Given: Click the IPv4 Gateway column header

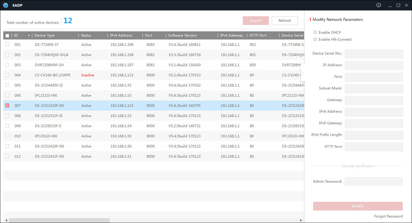Looking at the screenshot, I should (231, 35).
